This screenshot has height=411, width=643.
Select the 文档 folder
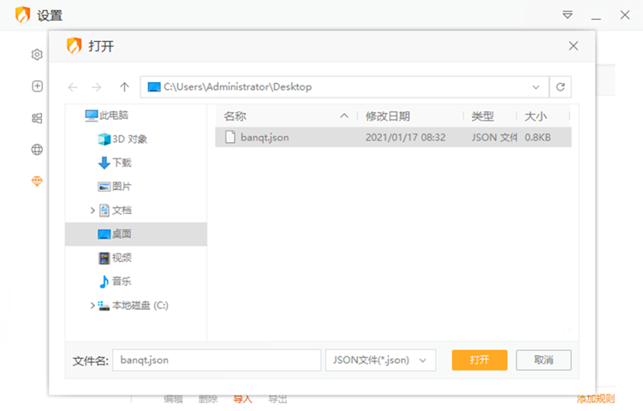pos(116,211)
